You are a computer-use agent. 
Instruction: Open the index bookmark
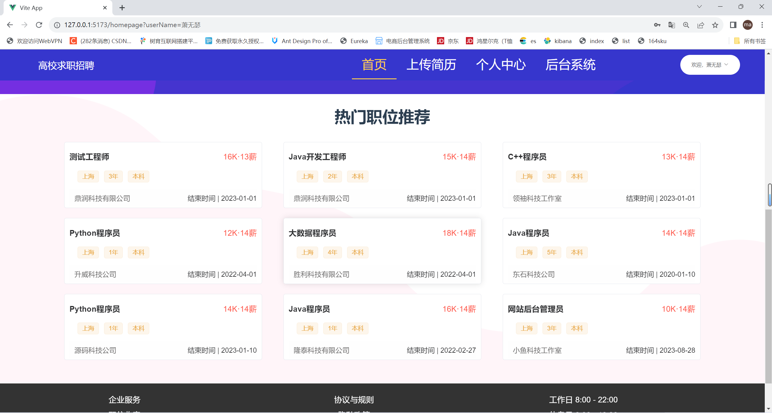592,41
